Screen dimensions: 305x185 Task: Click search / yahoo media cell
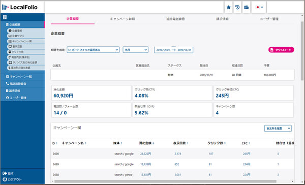coord(124,175)
